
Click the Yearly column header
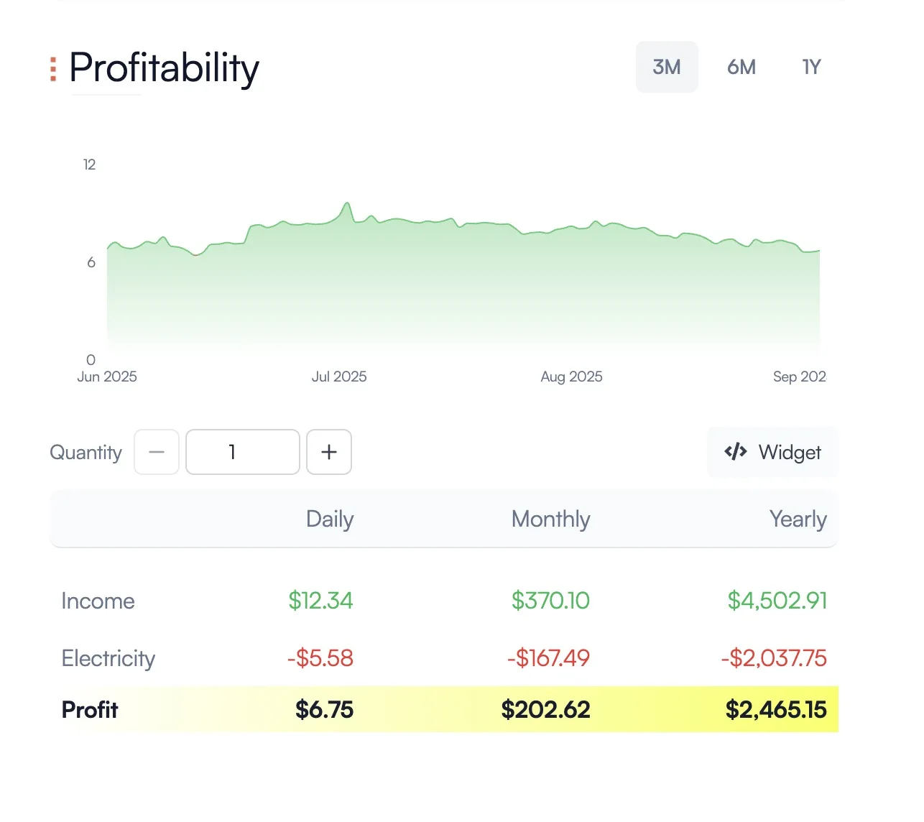[798, 519]
